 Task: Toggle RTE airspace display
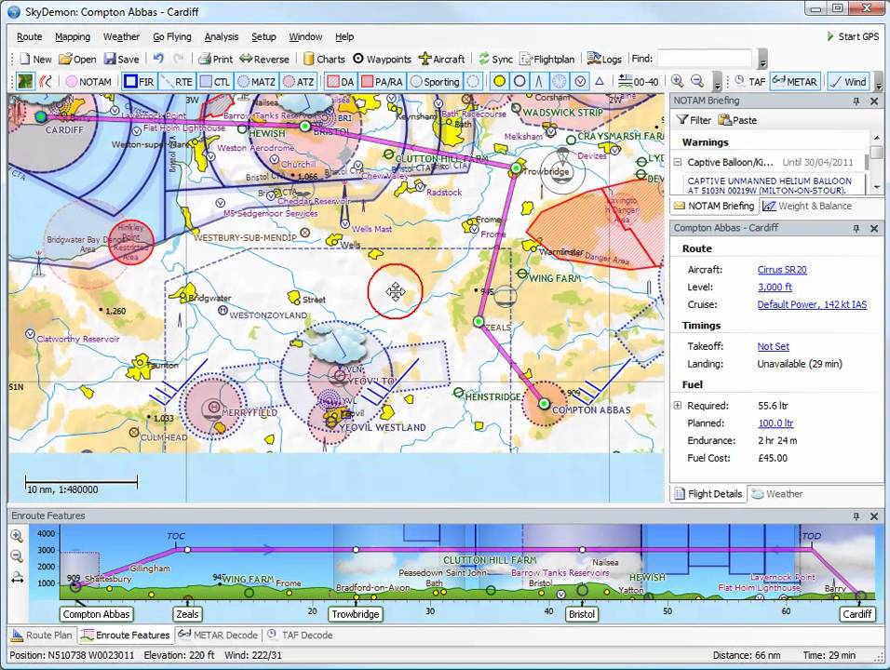click(x=177, y=82)
